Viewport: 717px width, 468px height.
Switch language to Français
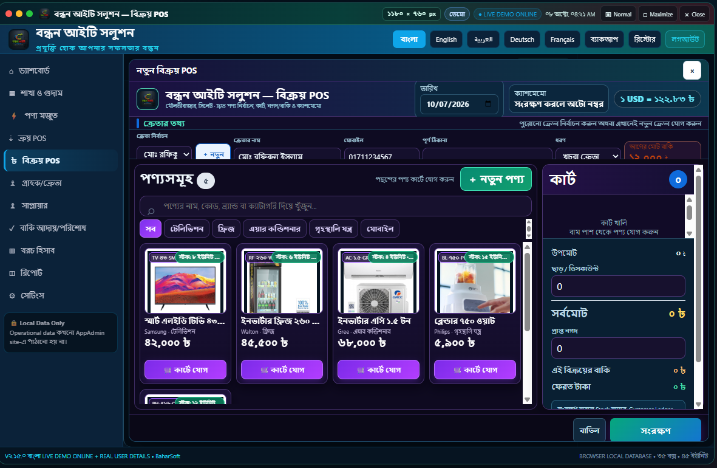562,40
